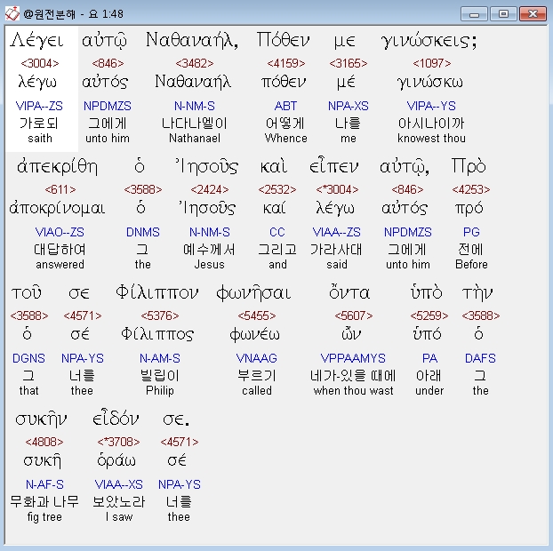The image size is (553, 551).
Task: Click Strong's number <5455>
Action: pos(257,315)
